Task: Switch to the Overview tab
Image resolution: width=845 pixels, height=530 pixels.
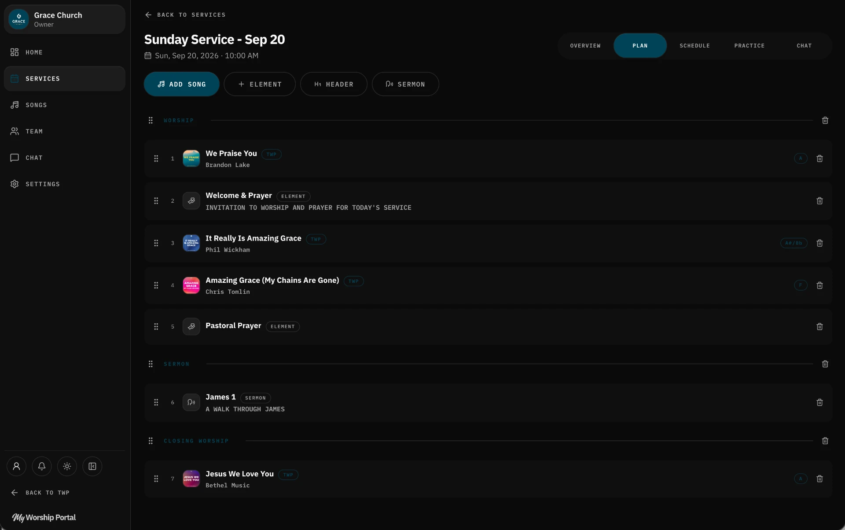Action: (585, 46)
